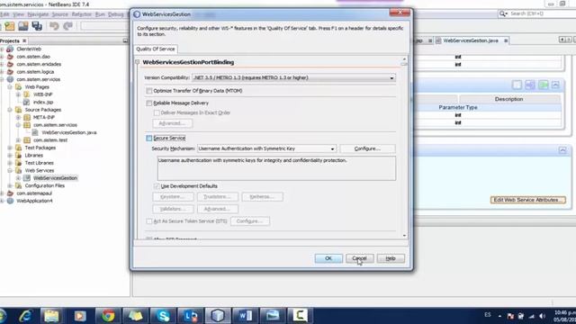576x324 pixels.
Task: Click the search magnifier icon in NetBeans
Action: click(502, 13)
